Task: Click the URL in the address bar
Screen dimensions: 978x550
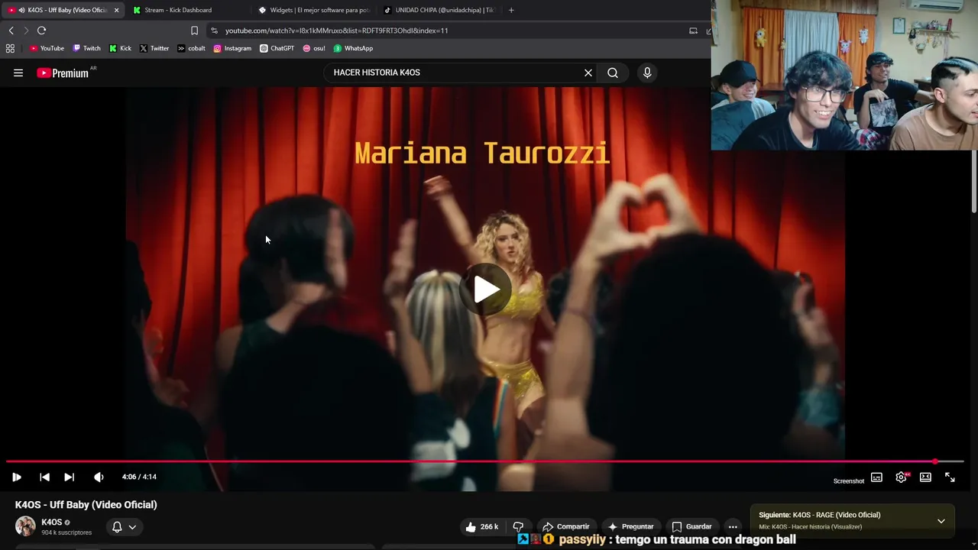Action: click(x=336, y=31)
